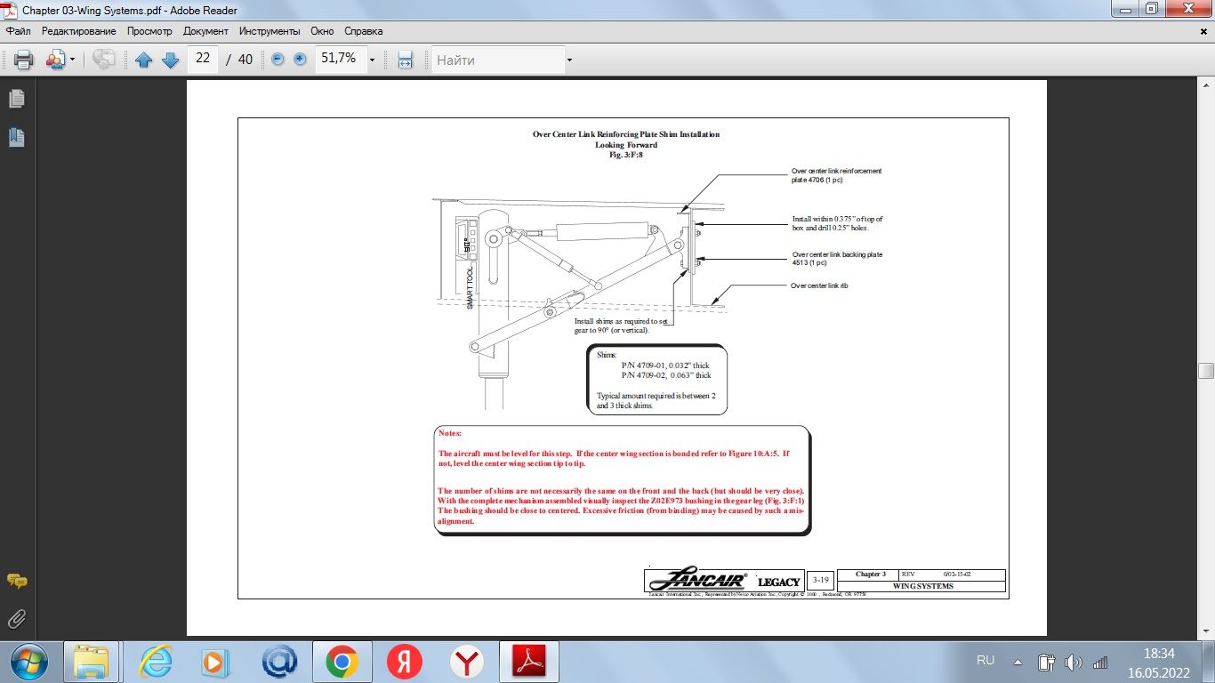Click the page number field
The height and width of the screenshot is (683, 1215).
[x=203, y=59]
